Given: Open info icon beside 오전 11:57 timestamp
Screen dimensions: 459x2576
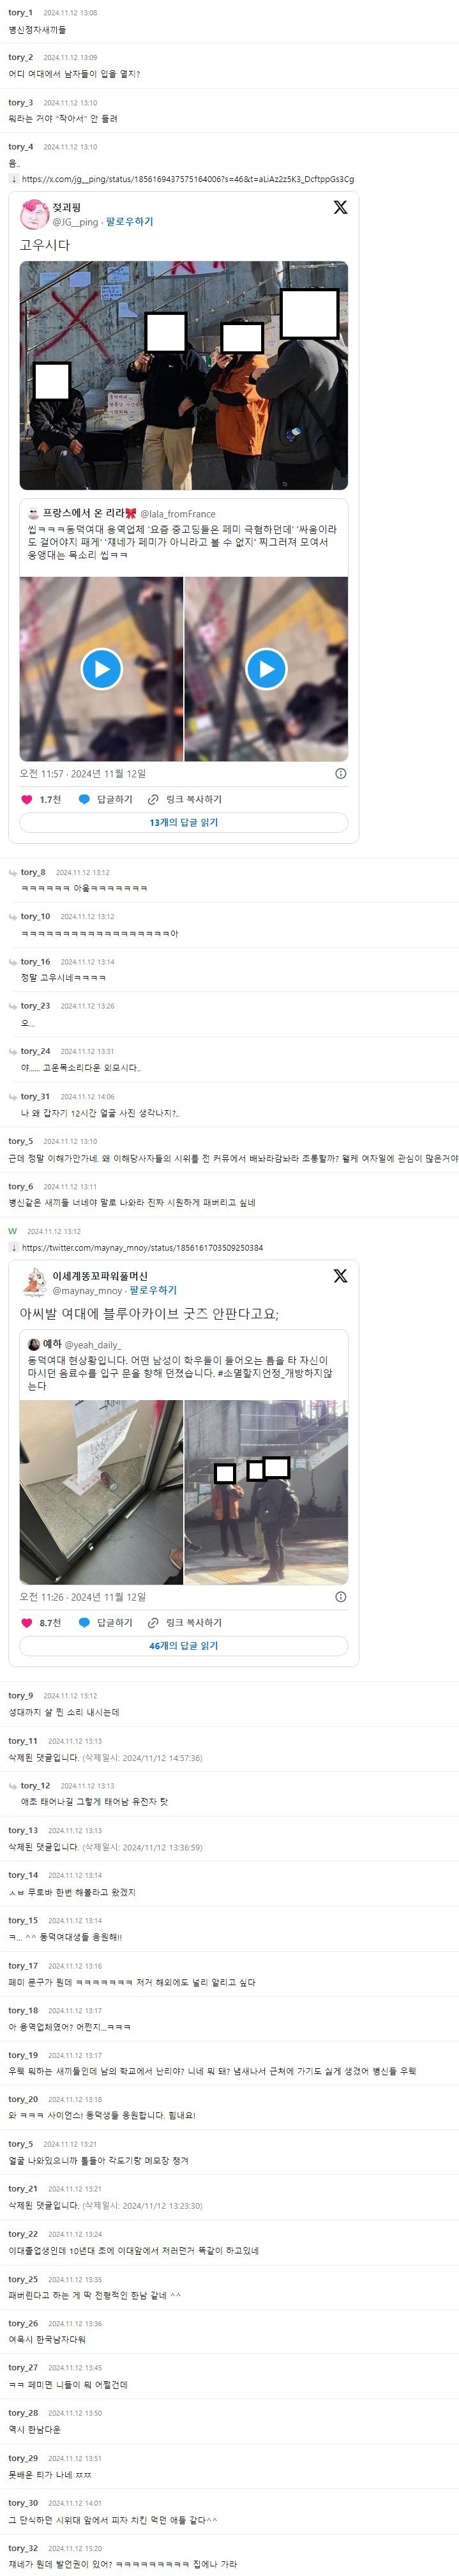Looking at the screenshot, I should click(x=340, y=773).
